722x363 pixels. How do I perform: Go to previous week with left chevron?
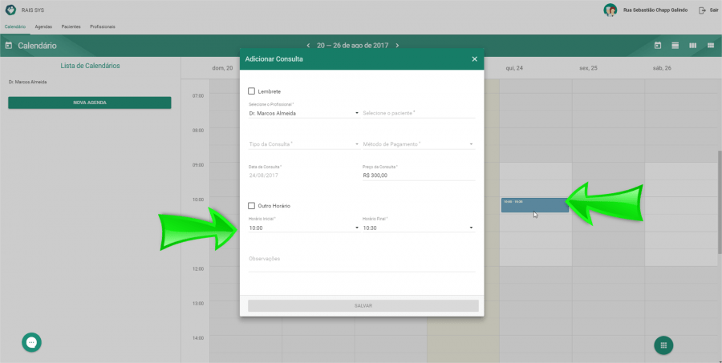(309, 46)
